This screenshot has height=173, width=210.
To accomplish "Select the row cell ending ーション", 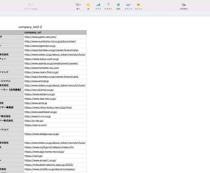I will pyautogui.click(x=12, y=129).
